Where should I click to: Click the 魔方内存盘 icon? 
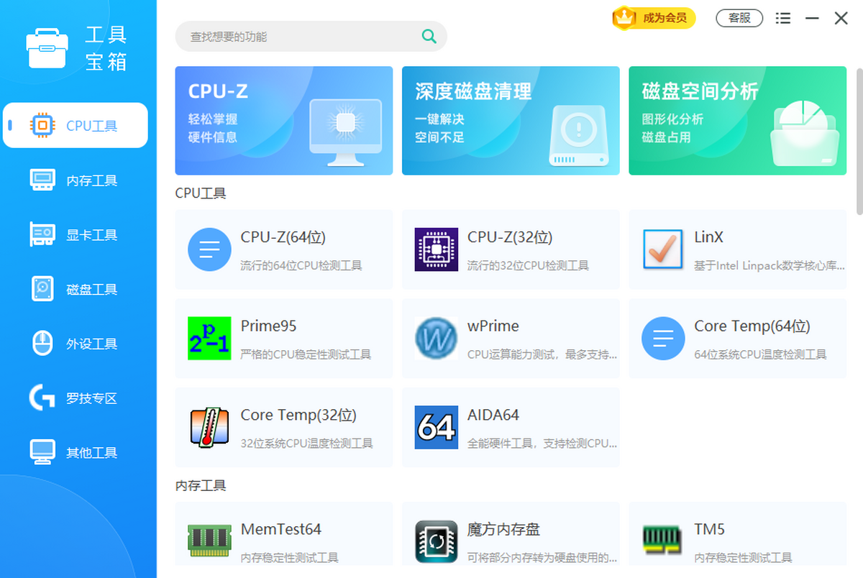pyautogui.click(x=436, y=541)
